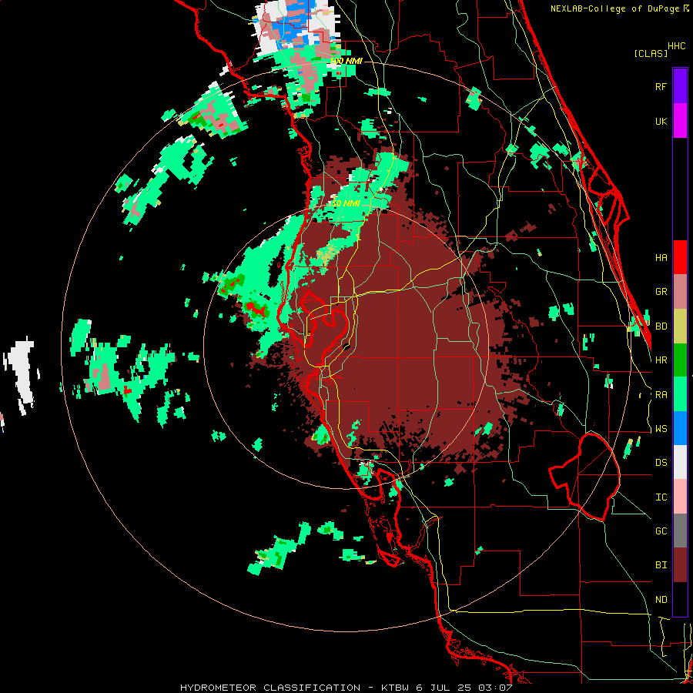Click the blue WS legend swatch

coord(680,428)
